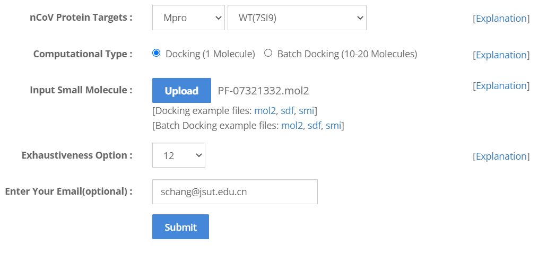Viewport: 547px width, 253px height.
Task: Open Explanation link for nCoV Protein Targets
Action: pyautogui.click(x=501, y=19)
